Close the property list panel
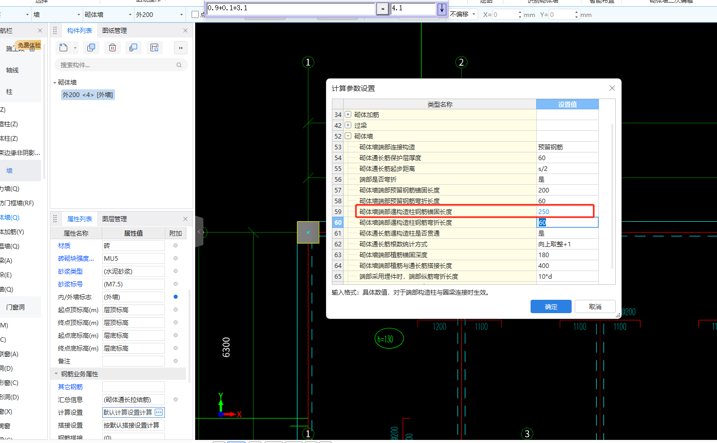 coord(185,219)
